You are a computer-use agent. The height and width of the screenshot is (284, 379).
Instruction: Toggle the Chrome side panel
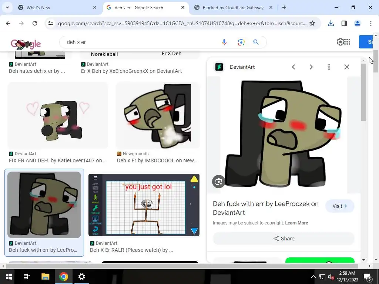click(344, 23)
